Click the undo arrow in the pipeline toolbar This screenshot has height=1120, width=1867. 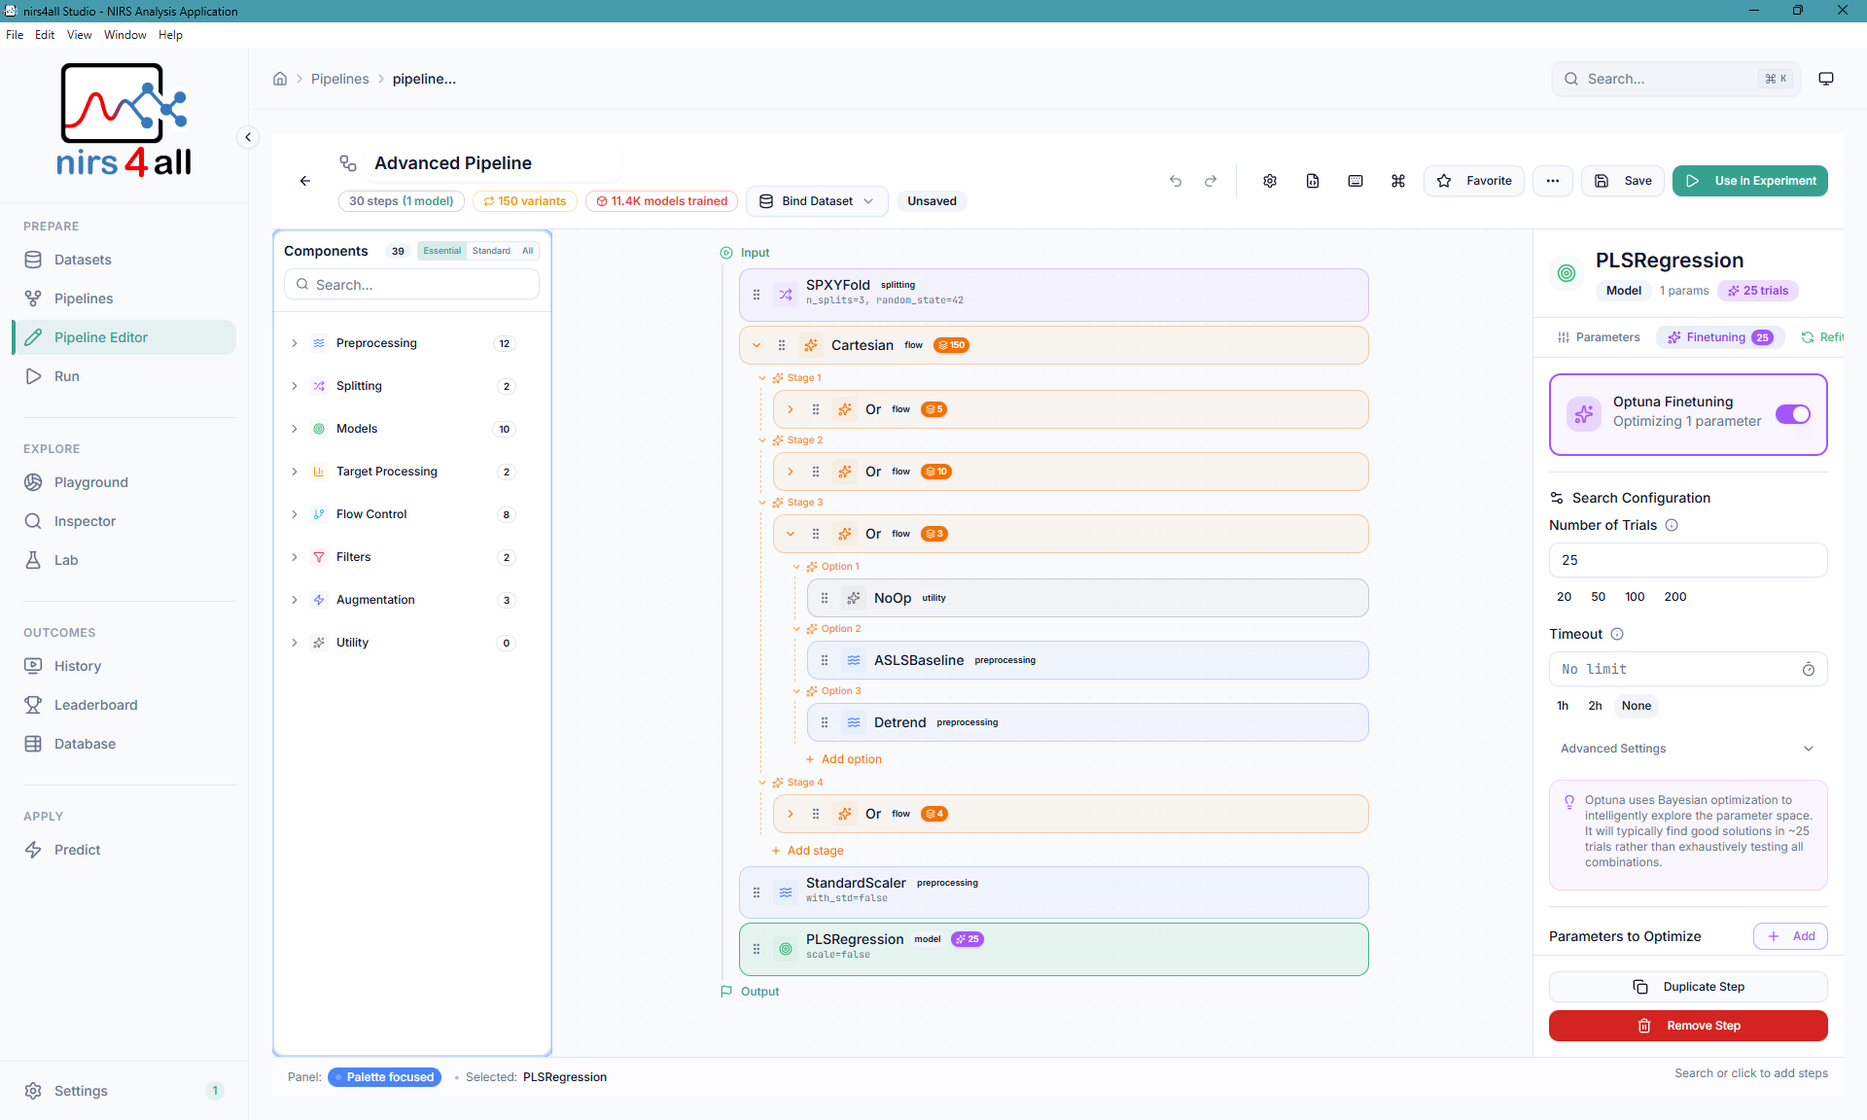(x=1176, y=181)
